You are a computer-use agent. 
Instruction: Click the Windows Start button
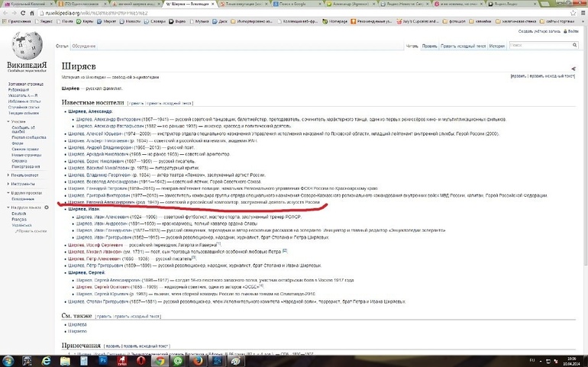pos(8,361)
